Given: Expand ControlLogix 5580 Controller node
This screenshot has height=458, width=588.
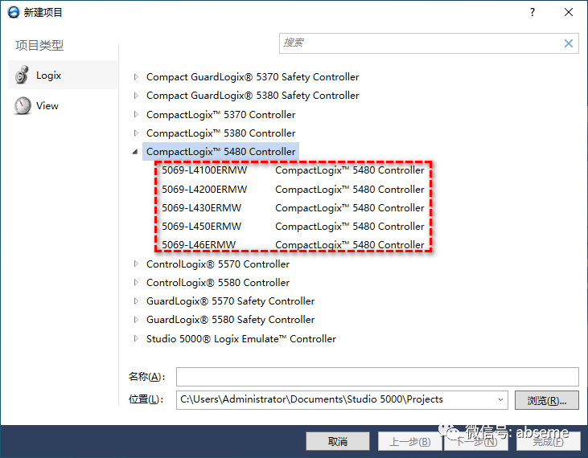Looking at the screenshot, I should [136, 282].
